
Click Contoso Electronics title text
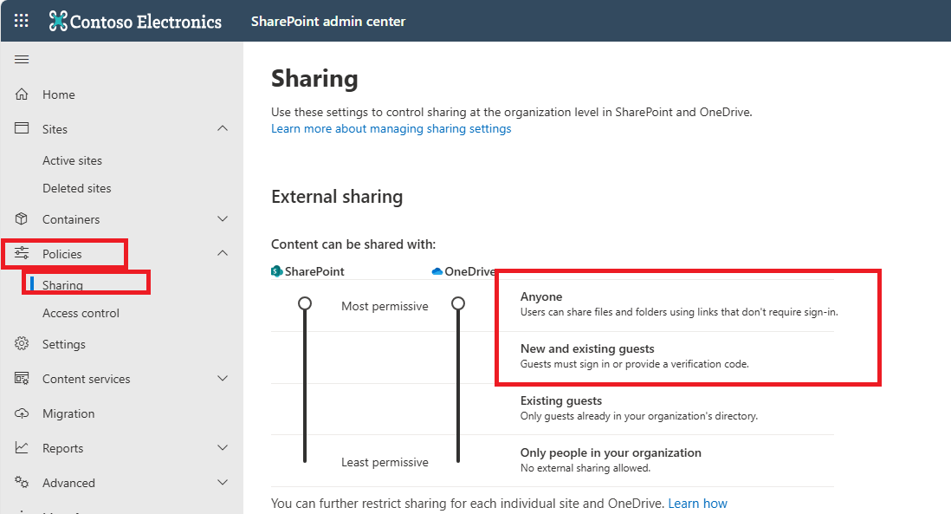coord(146,22)
